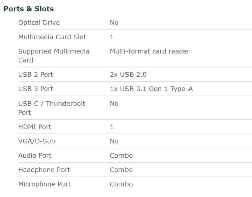Click the USB C / Thunderbolt Port label
The image size is (252, 197).
coord(51,108)
